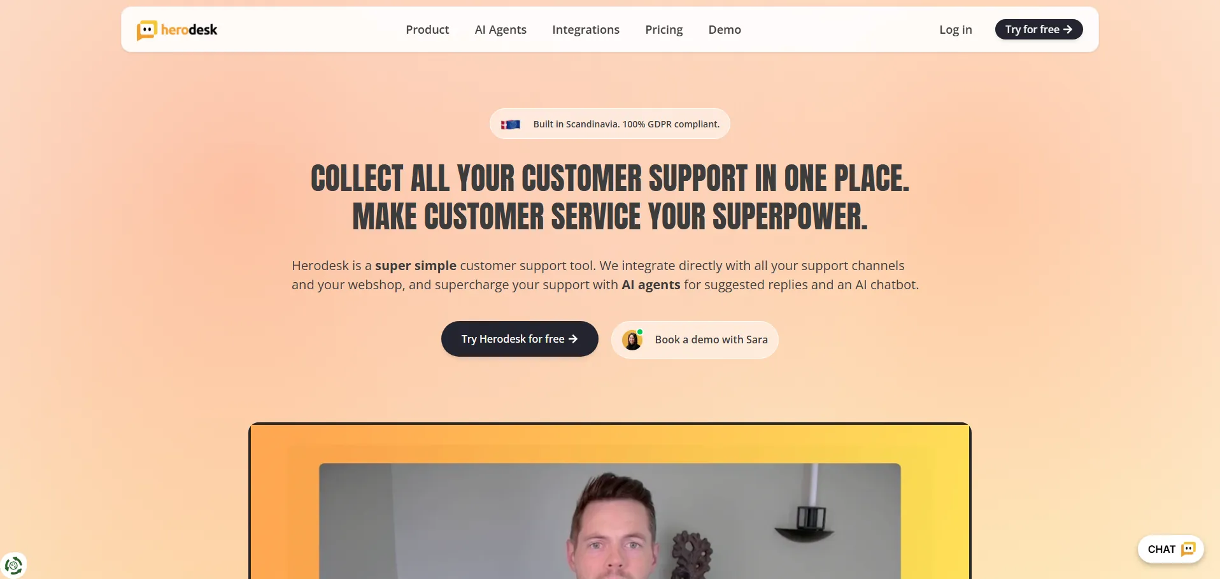
Task: Click the Try for free header button
Action: (1039, 29)
